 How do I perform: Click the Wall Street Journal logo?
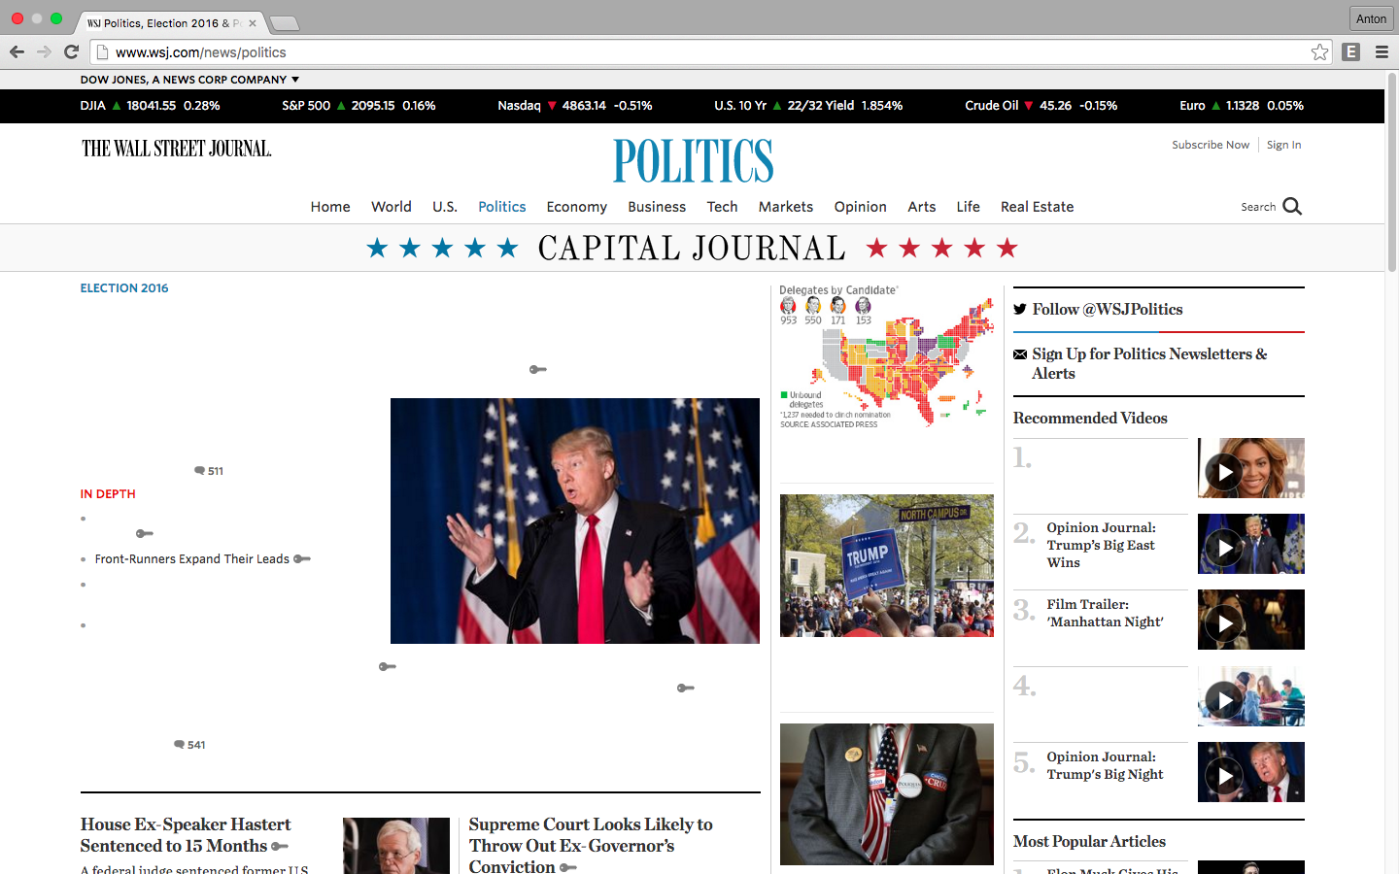pyautogui.click(x=177, y=149)
